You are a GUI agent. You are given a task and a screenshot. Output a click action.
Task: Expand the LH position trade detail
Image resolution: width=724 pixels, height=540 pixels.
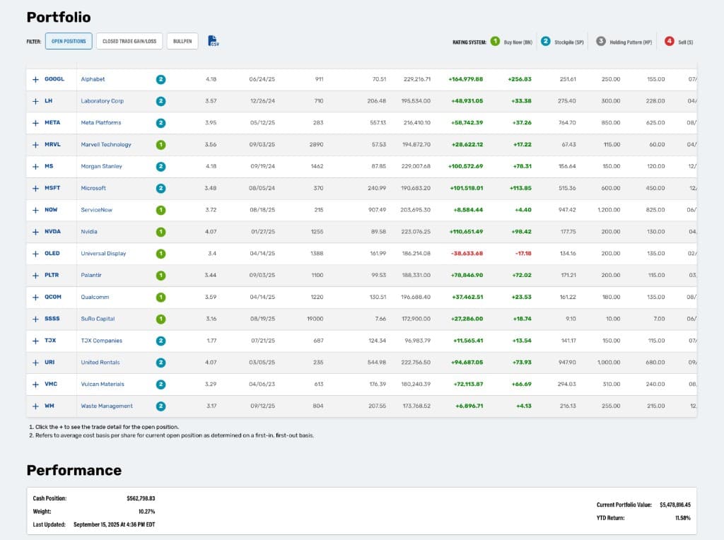35,101
